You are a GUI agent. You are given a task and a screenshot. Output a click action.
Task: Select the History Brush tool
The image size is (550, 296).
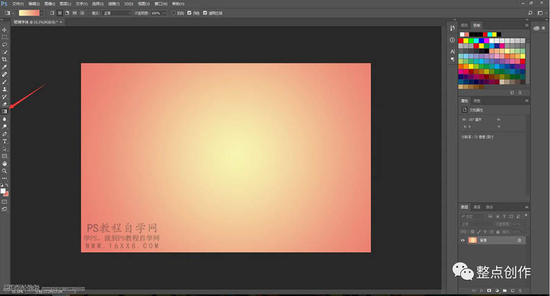(4, 96)
